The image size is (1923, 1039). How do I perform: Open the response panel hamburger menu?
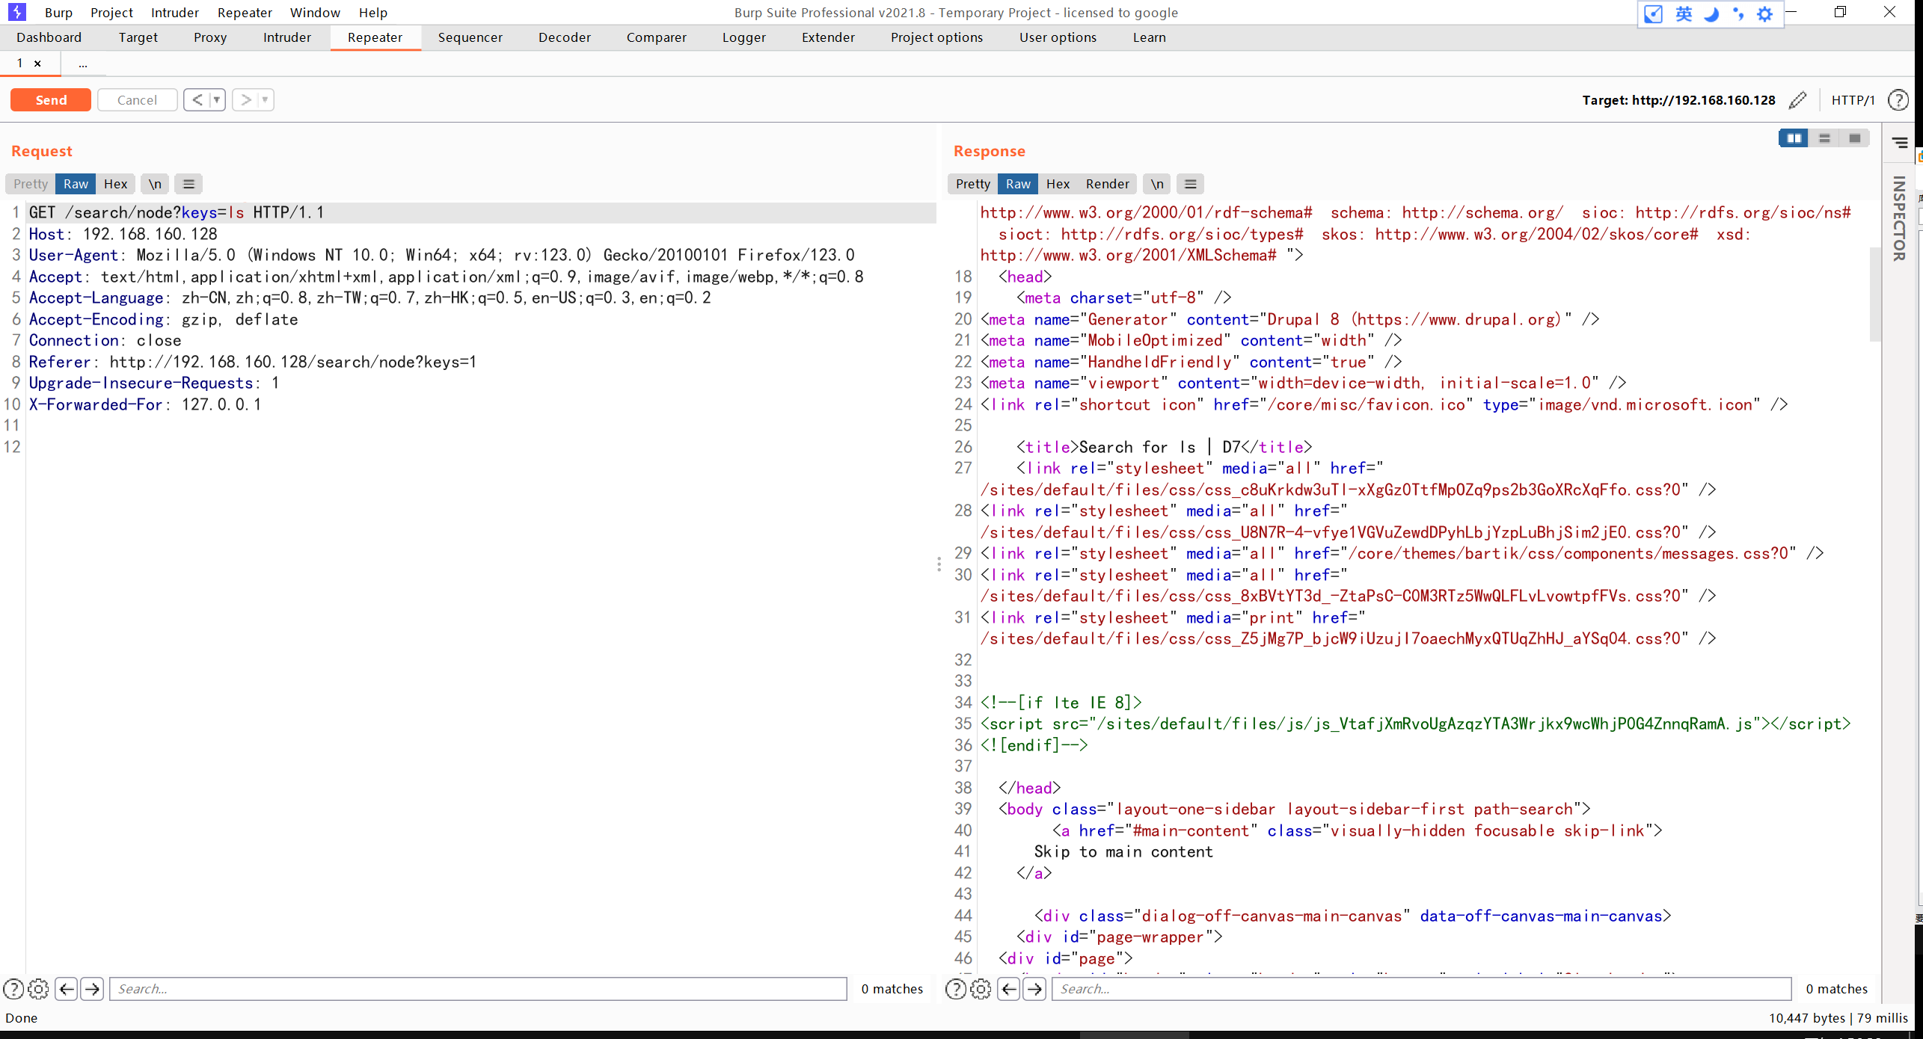[x=1191, y=184]
